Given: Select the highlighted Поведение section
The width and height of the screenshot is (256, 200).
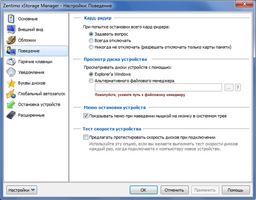Looking at the screenshot, I should tap(36, 51).
